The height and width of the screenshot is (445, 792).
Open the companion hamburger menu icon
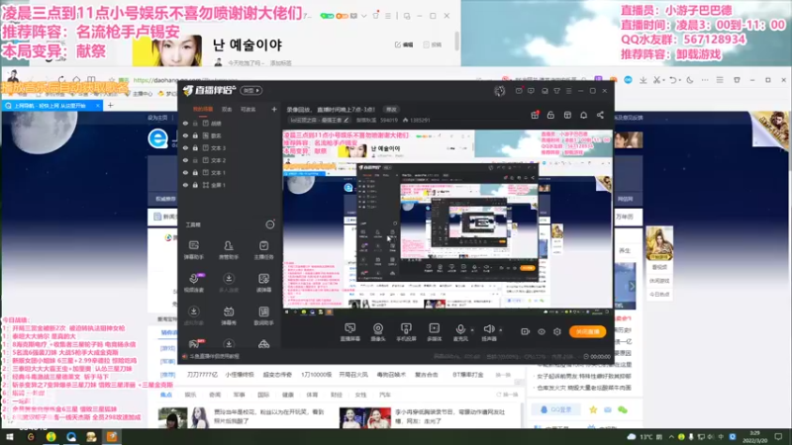pos(568,91)
